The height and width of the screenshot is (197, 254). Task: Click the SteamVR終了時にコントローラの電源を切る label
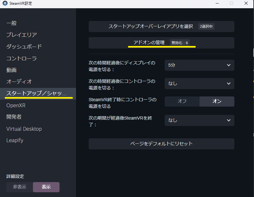point(123,103)
